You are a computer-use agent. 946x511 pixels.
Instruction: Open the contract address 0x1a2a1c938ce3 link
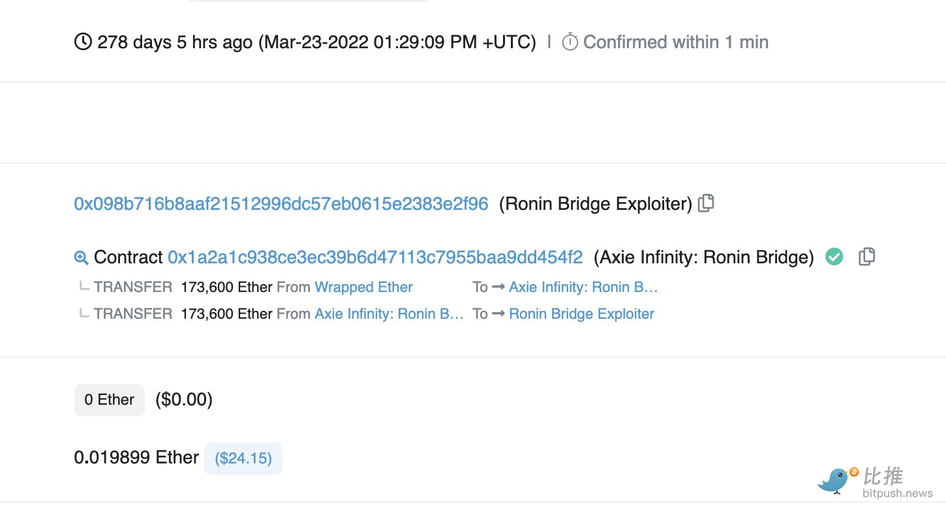(x=375, y=257)
